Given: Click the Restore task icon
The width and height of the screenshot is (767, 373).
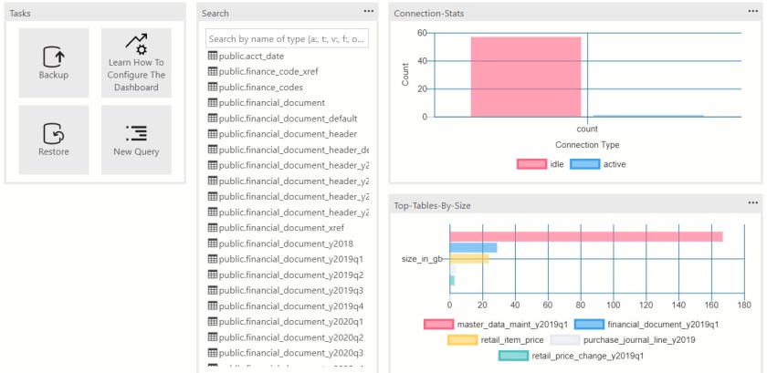Looking at the screenshot, I should pos(54,133).
